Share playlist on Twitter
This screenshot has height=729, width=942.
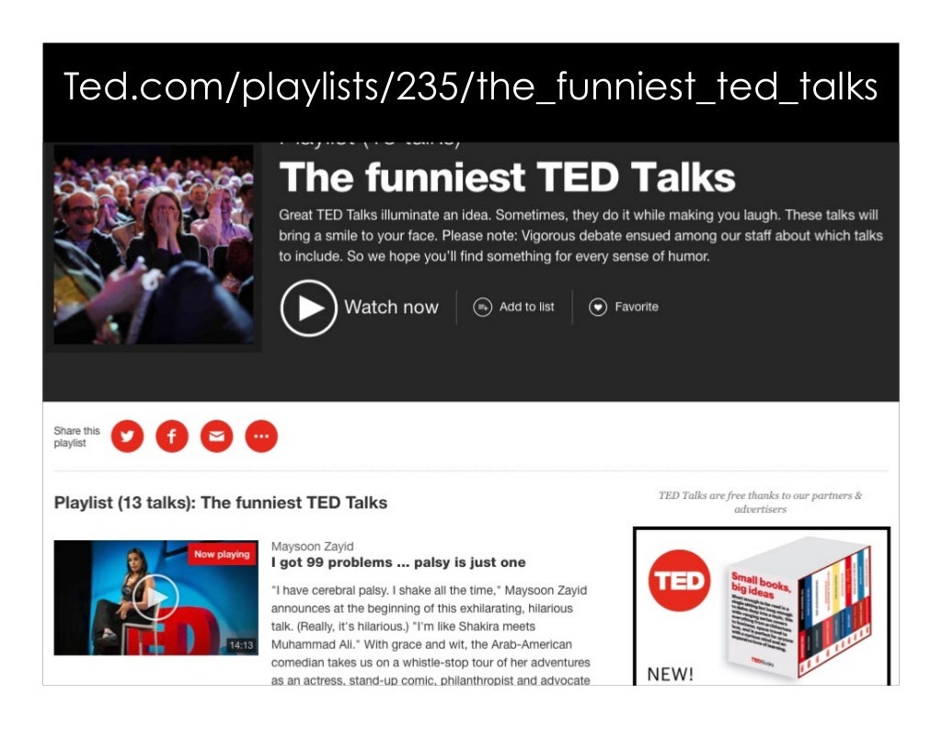point(127,435)
